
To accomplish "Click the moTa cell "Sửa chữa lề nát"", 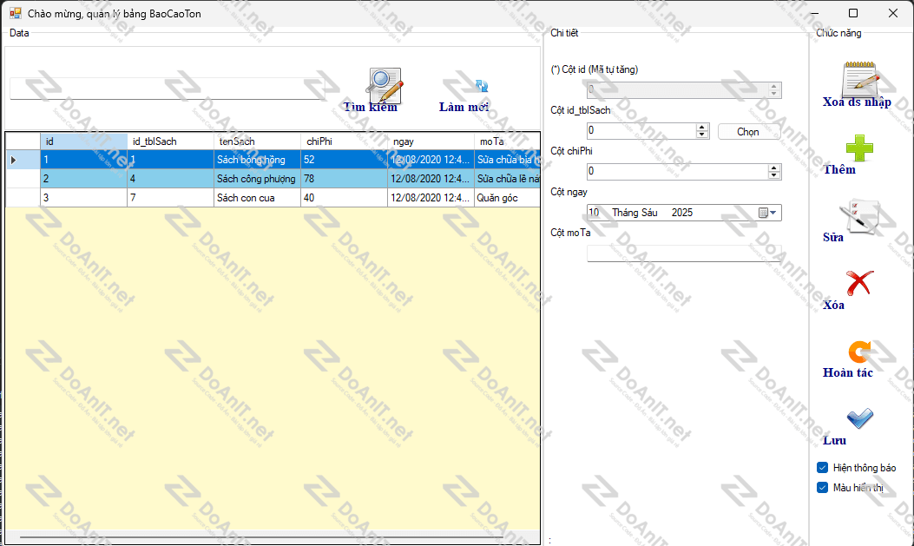I will (x=507, y=179).
